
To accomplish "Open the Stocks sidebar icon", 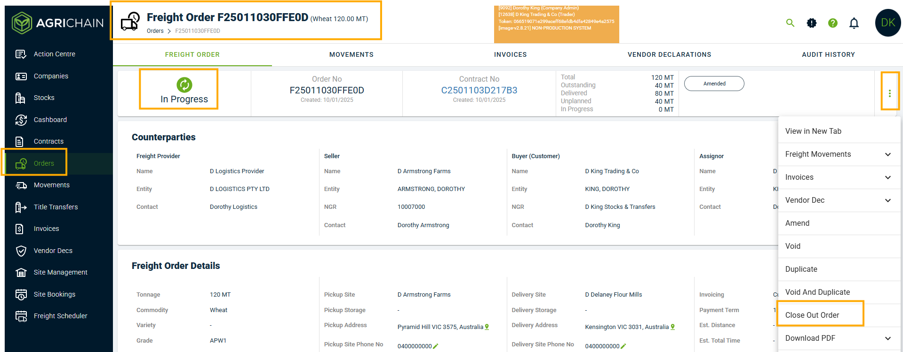I will (21, 98).
